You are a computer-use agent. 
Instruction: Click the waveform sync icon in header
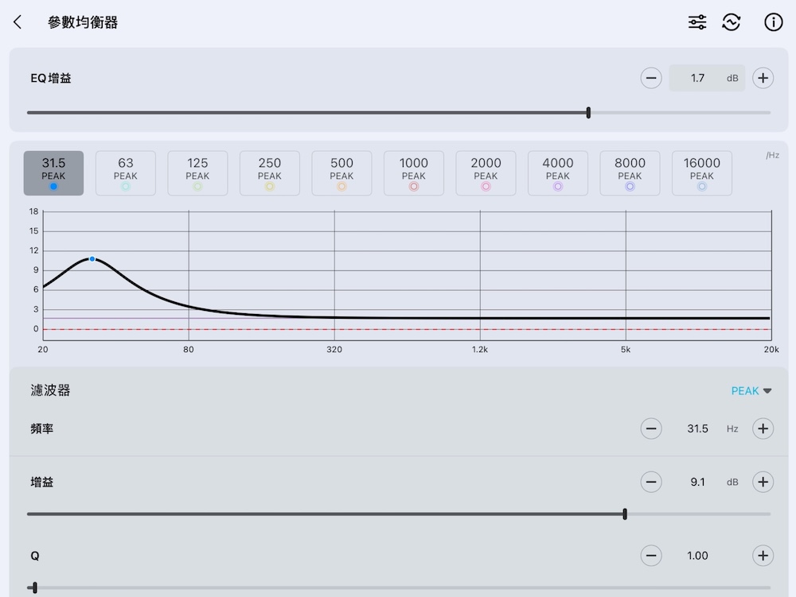click(x=731, y=22)
